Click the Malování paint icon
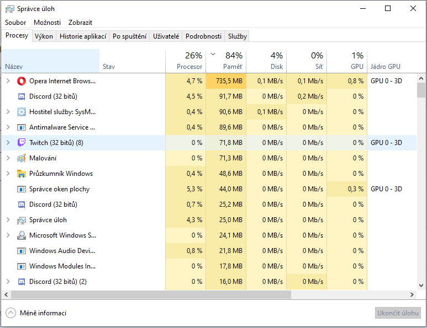427x328 pixels. coord(22,158)
